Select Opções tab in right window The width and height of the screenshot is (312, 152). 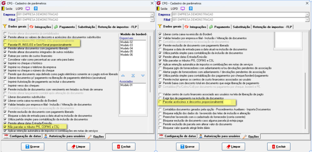tap(251, 137)
